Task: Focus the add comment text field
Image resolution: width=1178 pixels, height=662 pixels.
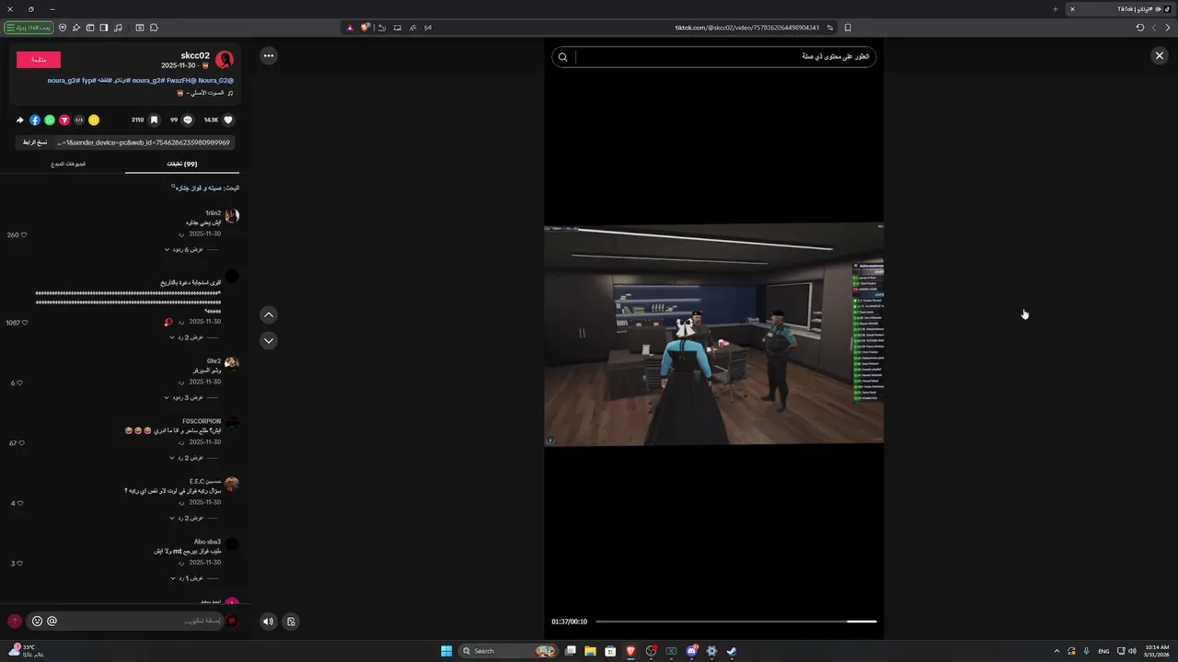Action: coord(143,622)
